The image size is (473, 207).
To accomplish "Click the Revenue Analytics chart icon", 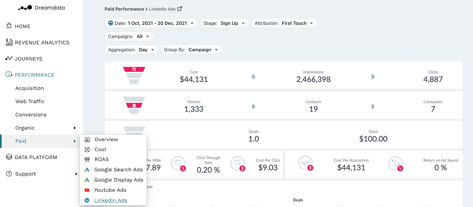I will 9,42.
